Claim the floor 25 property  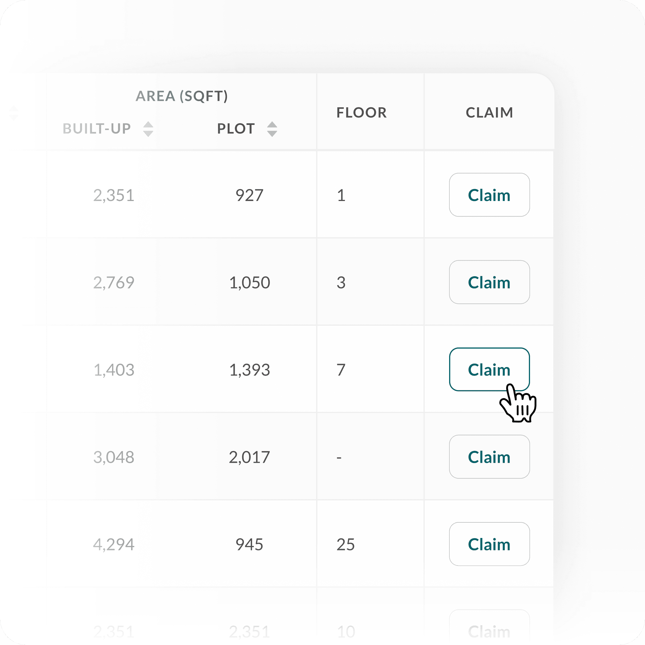tap(489, 544)
